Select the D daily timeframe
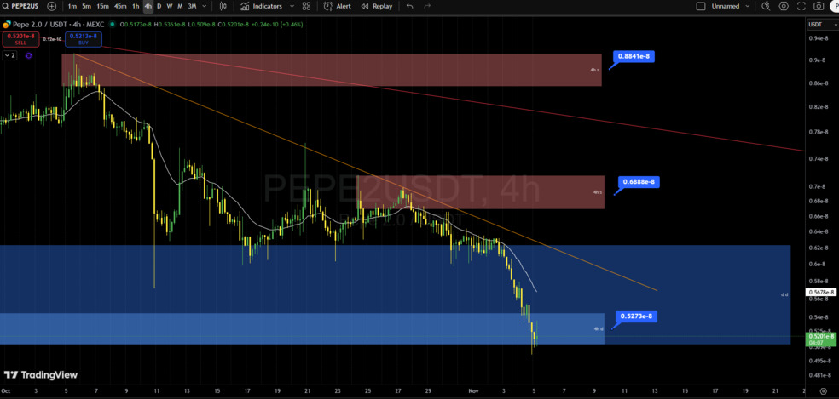Viewport: 839px width, 399px height. coord(159,6)
